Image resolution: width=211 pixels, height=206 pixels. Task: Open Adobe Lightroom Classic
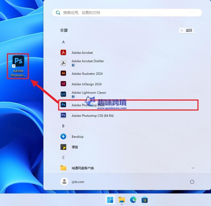(x=89, y=94)
